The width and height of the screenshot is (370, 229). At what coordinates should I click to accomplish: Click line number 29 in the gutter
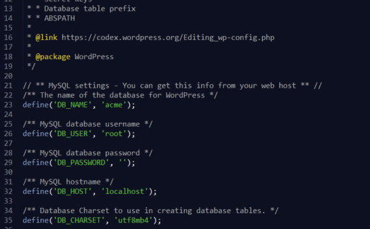(8, 162)
